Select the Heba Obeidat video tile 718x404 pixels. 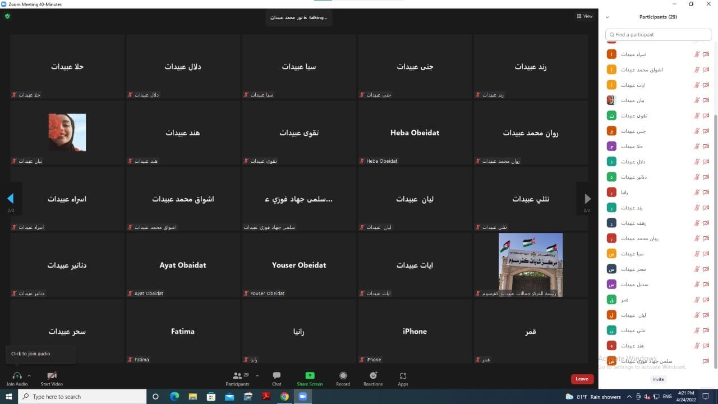coord(415,133)
